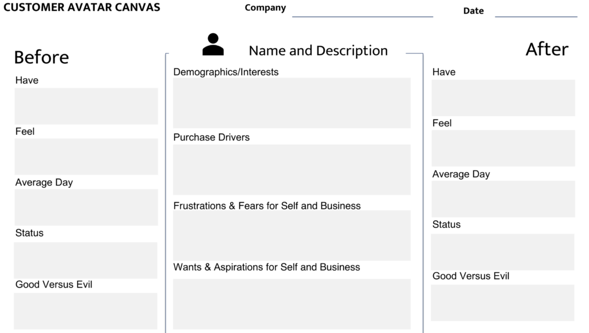589x333 pixels.
Task: Click the Demographics/Interests text box
Action: [292, 103]
